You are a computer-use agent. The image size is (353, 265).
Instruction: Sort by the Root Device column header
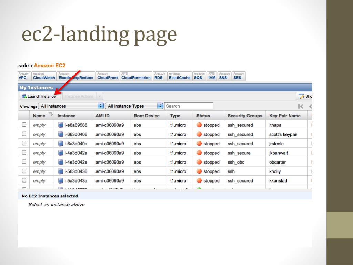(148, 116)
